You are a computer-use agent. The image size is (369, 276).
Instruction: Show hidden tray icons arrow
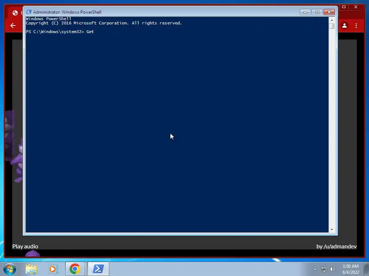[315, 269]
